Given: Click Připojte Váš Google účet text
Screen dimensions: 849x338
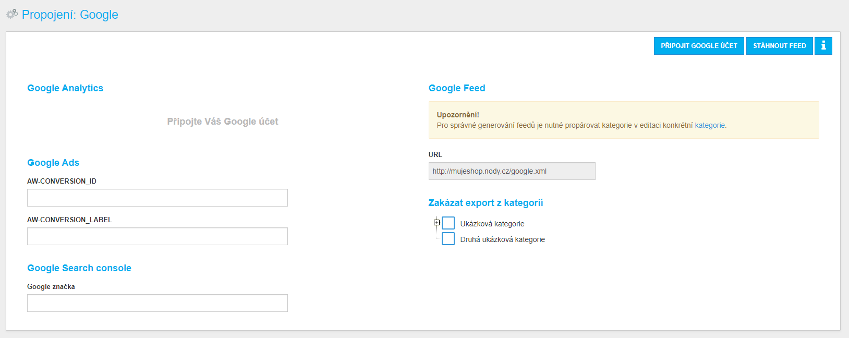Looking at the screenshot, I should pos(223,122).
